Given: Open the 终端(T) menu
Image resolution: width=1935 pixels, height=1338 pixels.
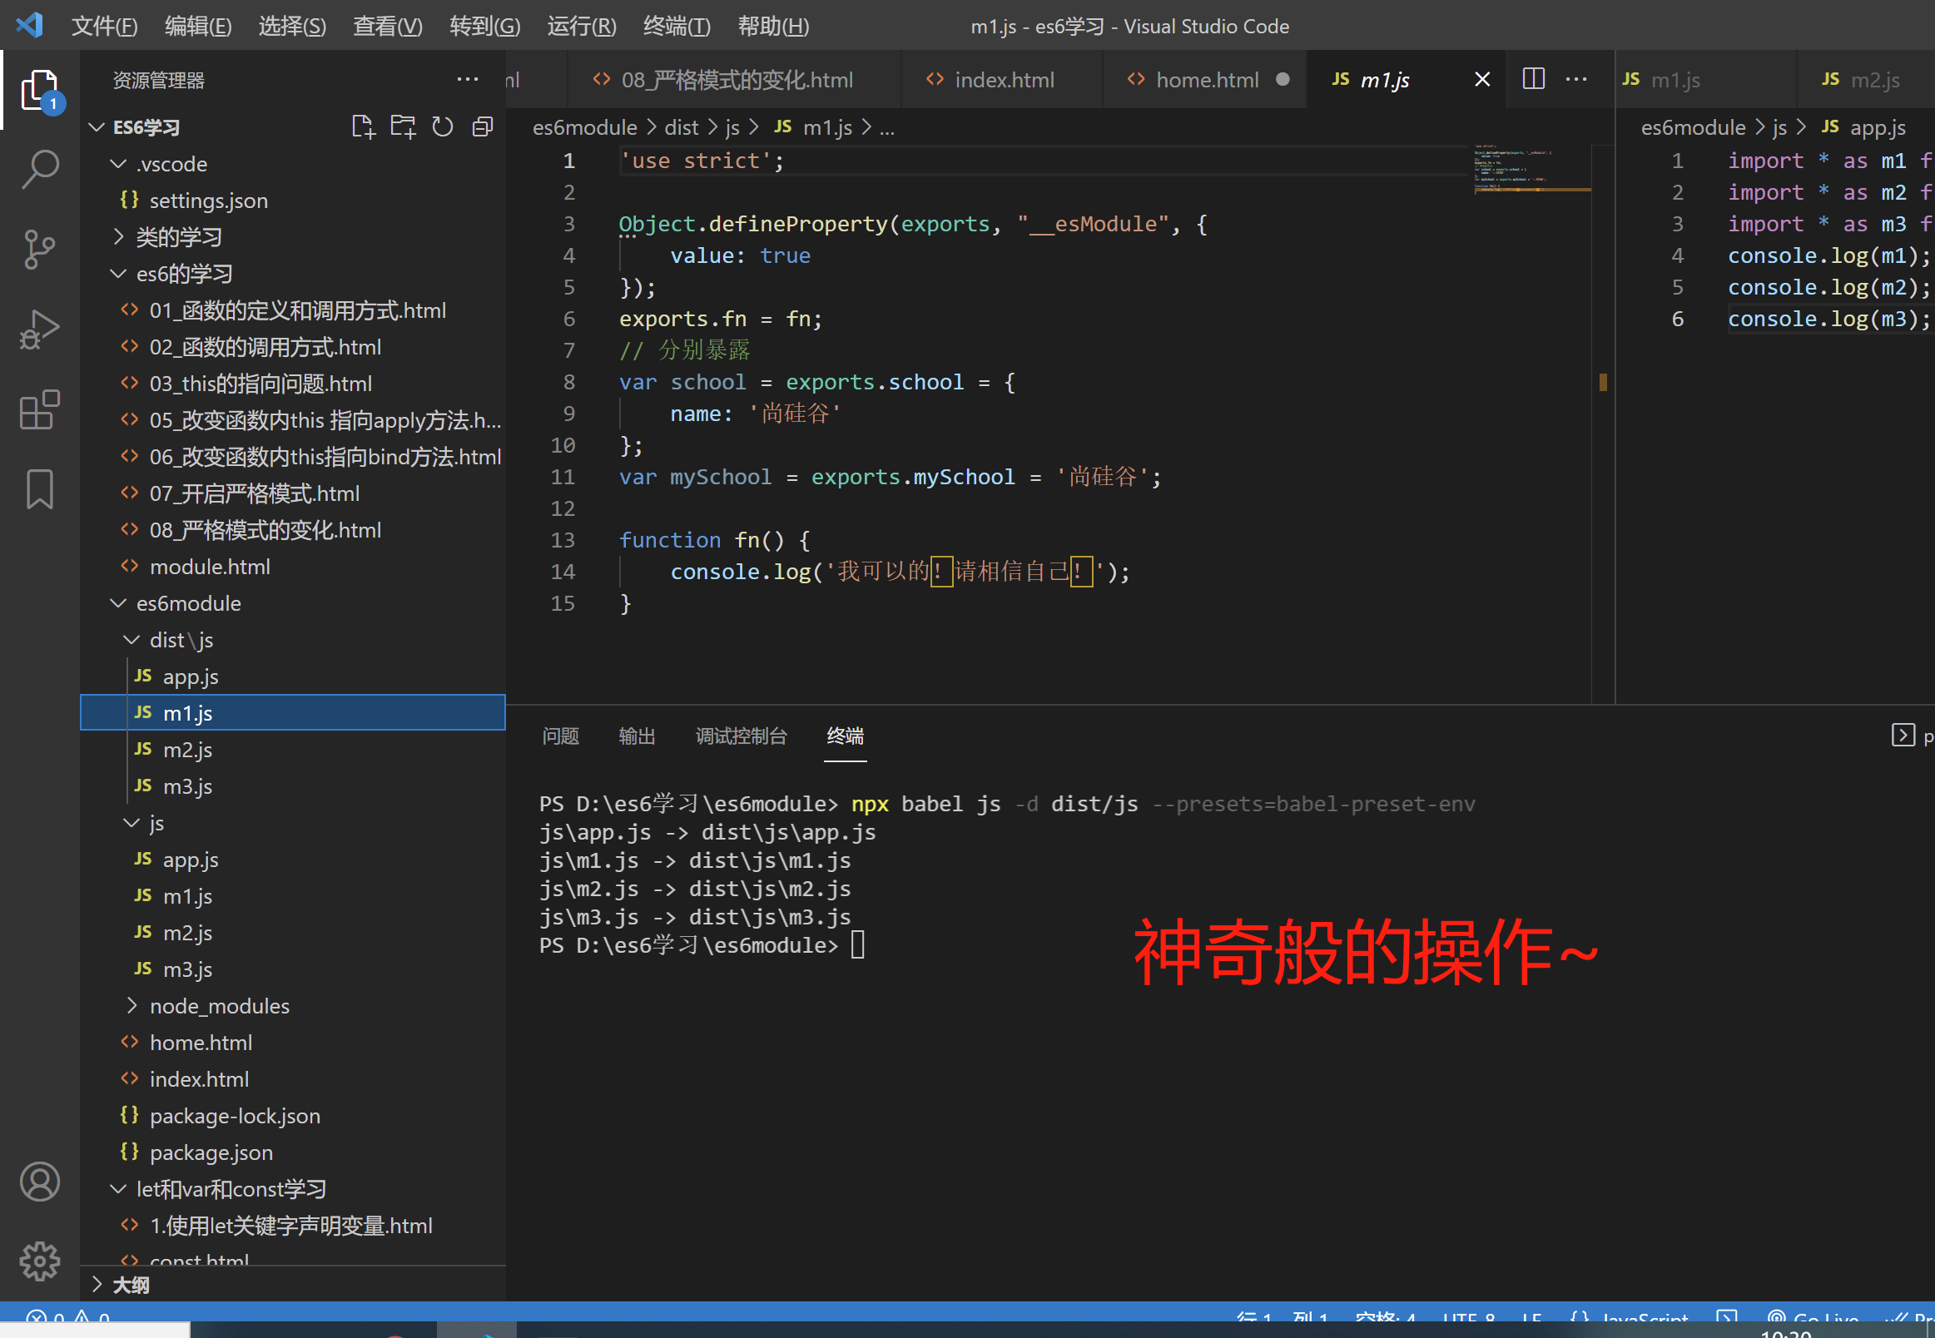Looking at the screenshot, I should click(x=677, y=26).
